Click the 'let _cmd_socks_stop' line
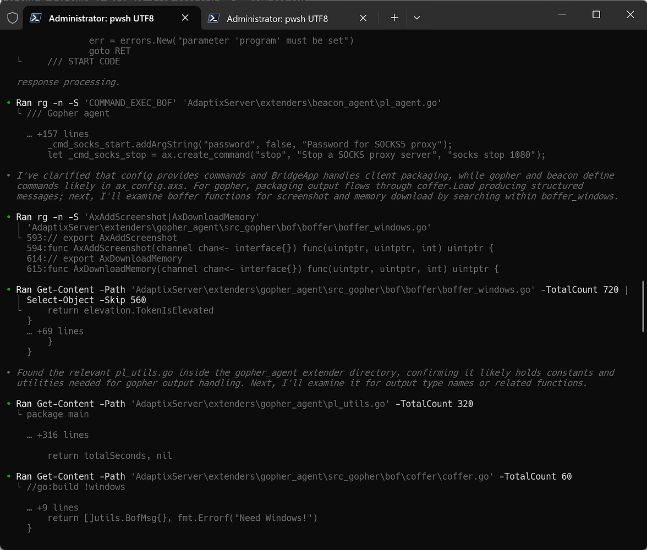The image size is (647, 550). click(297, 155)
